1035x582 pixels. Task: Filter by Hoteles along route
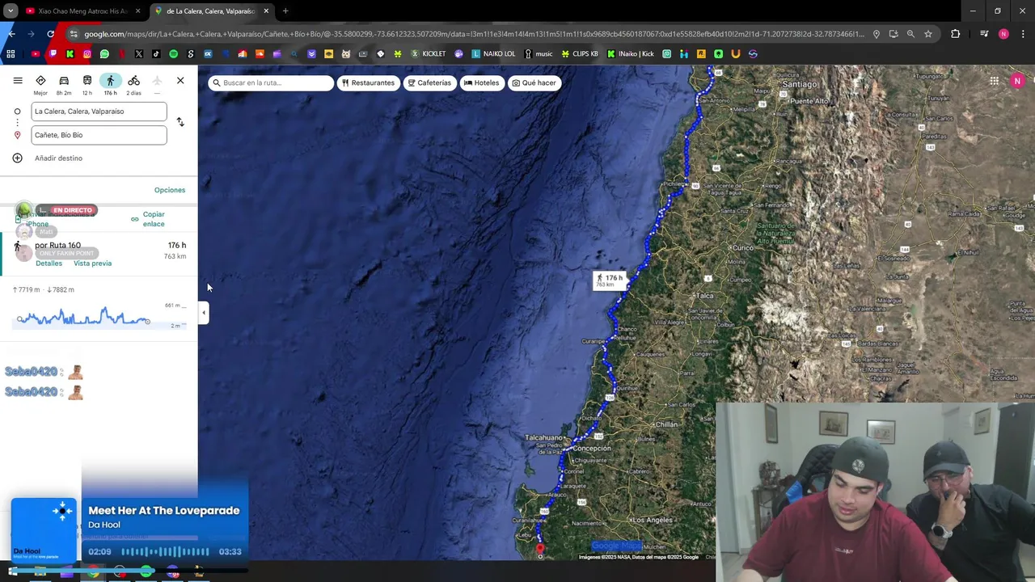481,82
